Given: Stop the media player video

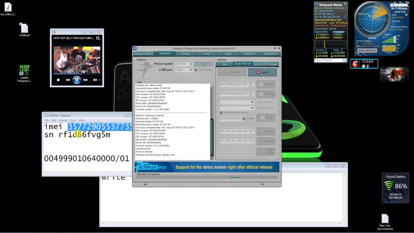Looking at the screenshot, I should (58, 80).
